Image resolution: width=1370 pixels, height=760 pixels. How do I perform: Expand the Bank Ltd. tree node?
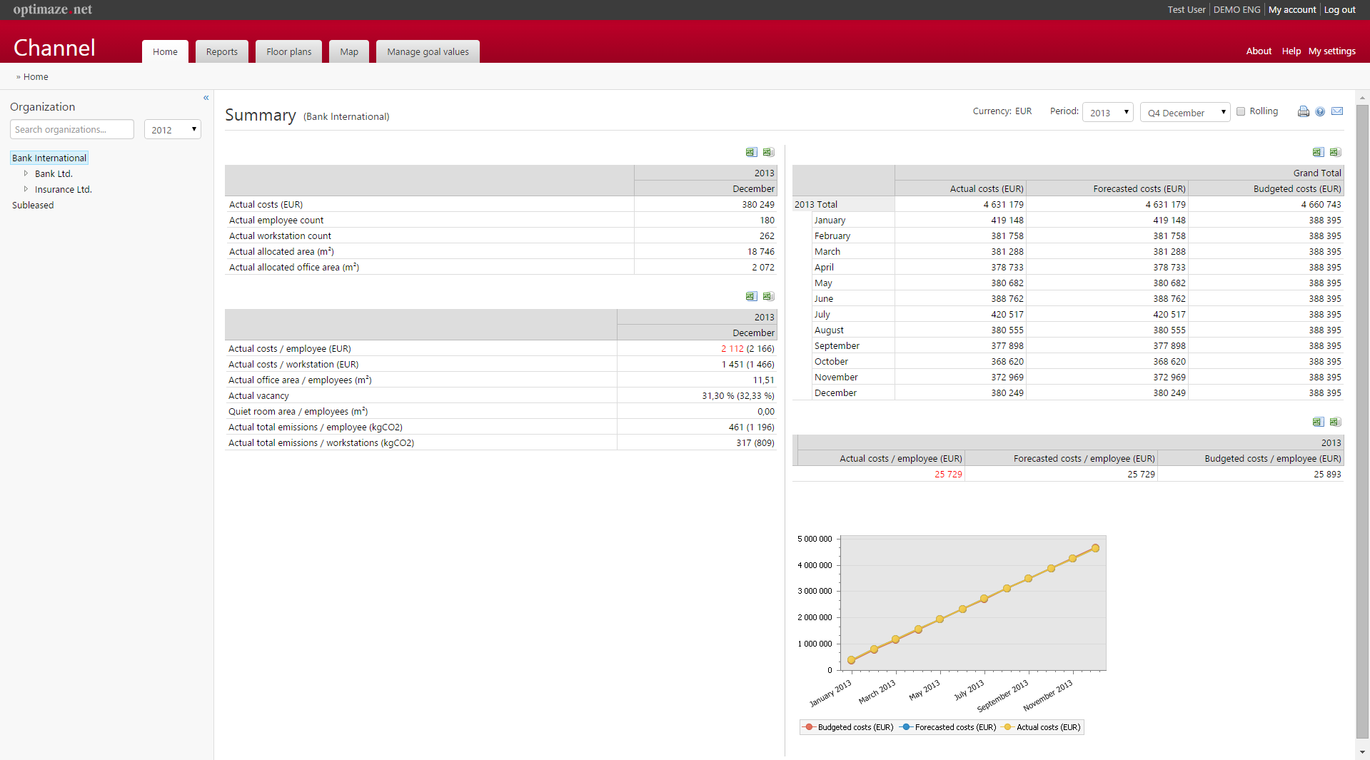26,173
